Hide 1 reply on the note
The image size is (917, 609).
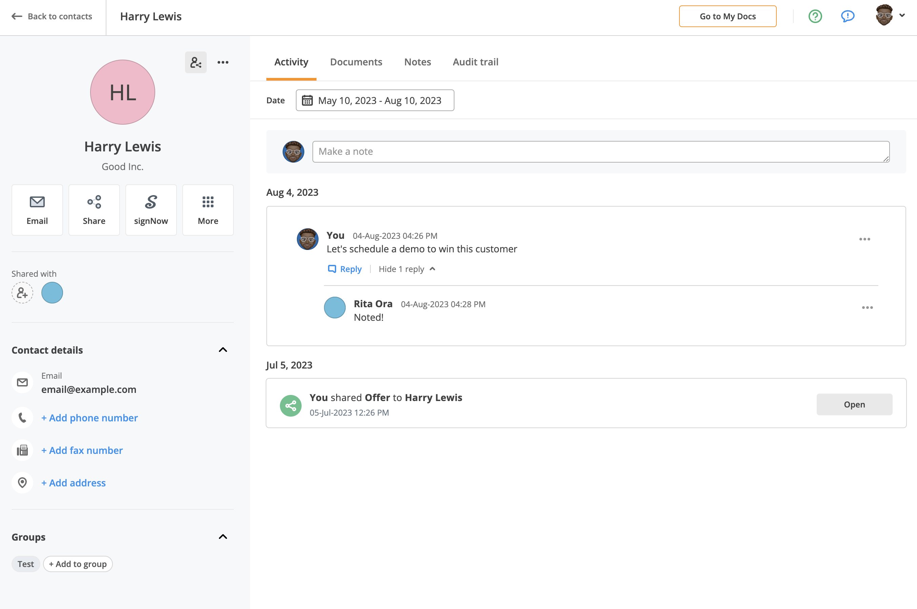coord(406,269)
